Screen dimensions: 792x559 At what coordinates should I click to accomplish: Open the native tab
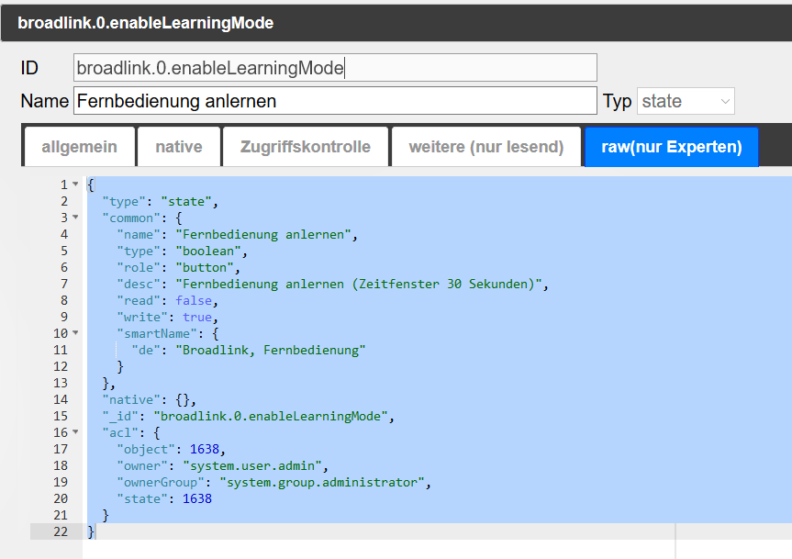coord(179,147)
